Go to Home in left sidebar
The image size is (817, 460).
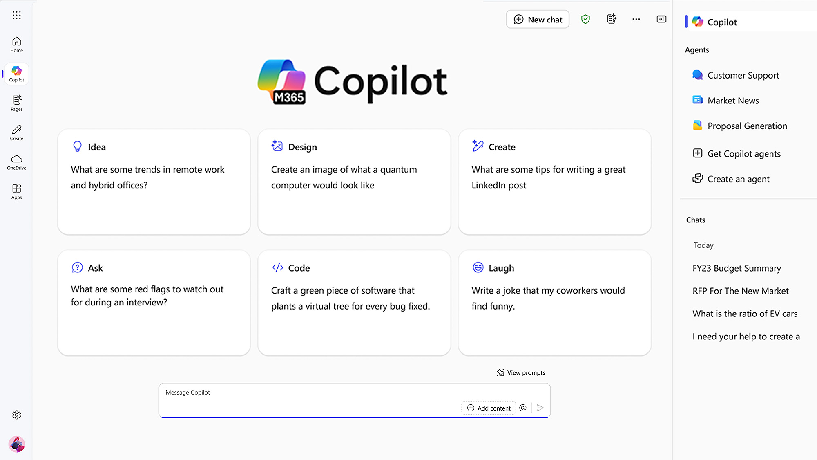(x=16, y=44)
